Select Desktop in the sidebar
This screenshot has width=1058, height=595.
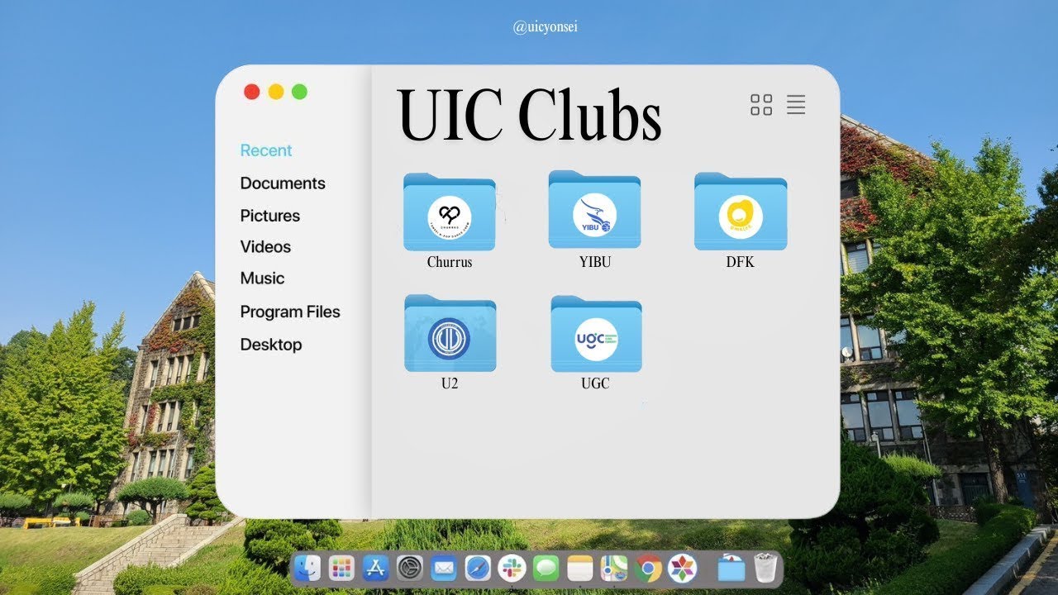(x=271, y=345)
